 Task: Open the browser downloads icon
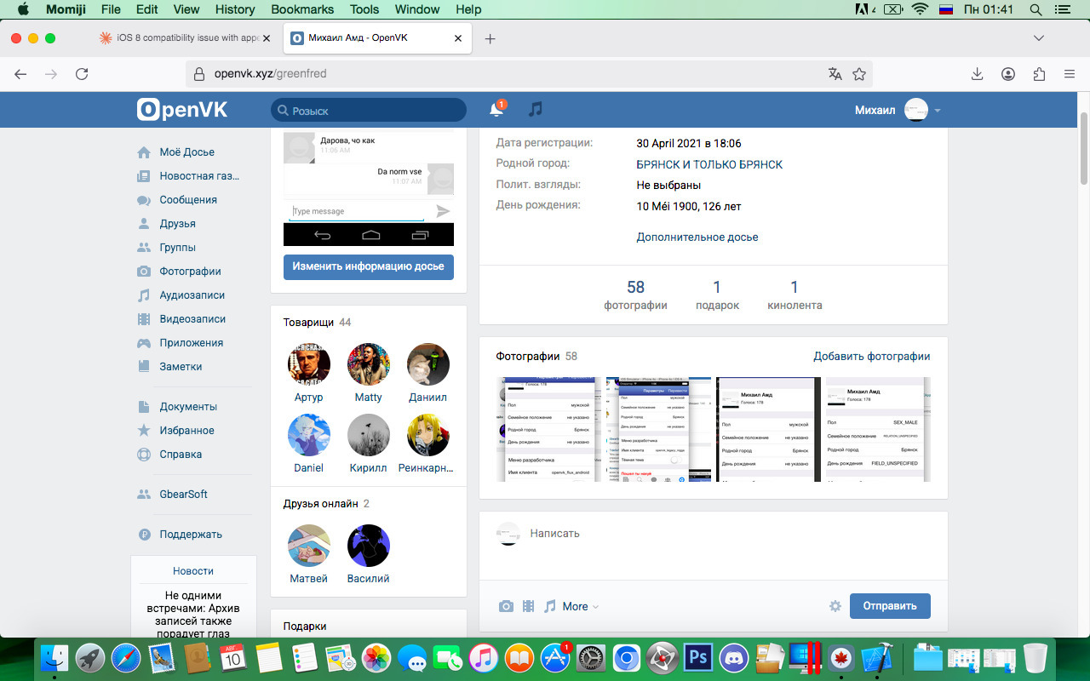978,74
